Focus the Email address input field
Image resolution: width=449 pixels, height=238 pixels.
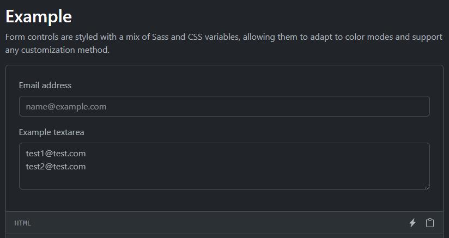224,106
